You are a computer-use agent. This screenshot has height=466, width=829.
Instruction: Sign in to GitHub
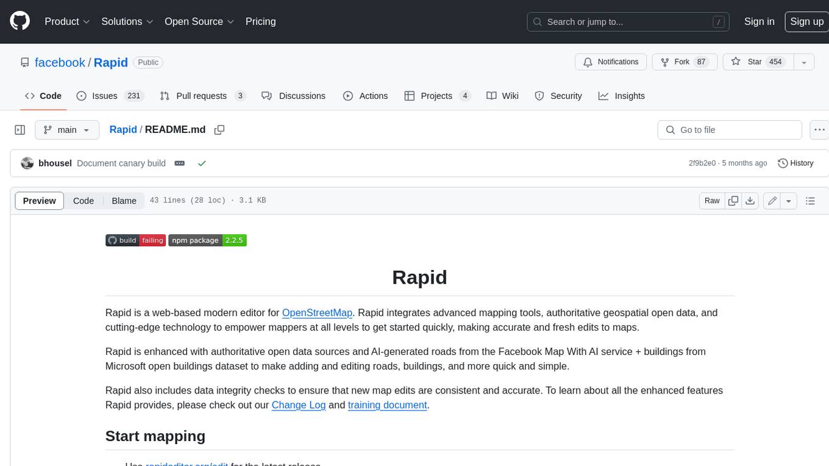pyautogui.click(x=759, y=21)
